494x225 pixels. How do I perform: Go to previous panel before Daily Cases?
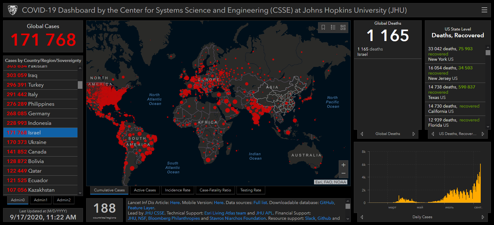[x=362, y=217]
